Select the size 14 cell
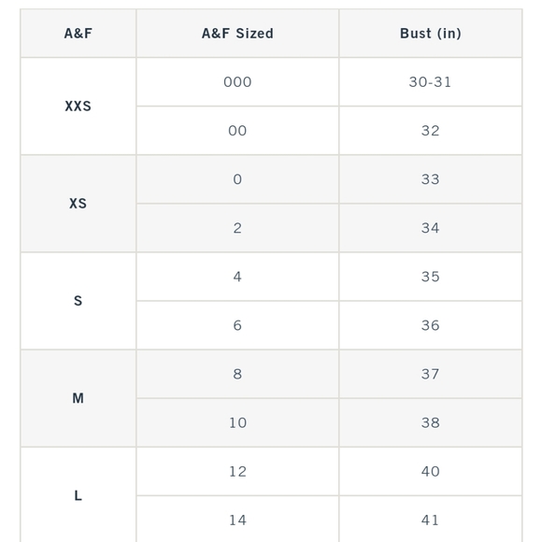 (x=237, y=520)
